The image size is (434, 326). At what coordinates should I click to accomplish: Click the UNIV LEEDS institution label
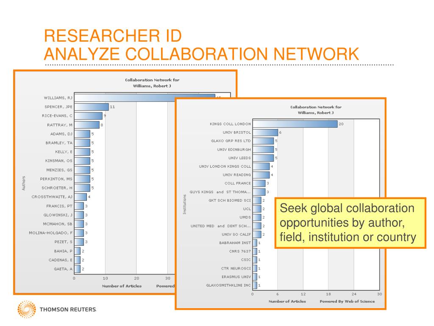239,158
